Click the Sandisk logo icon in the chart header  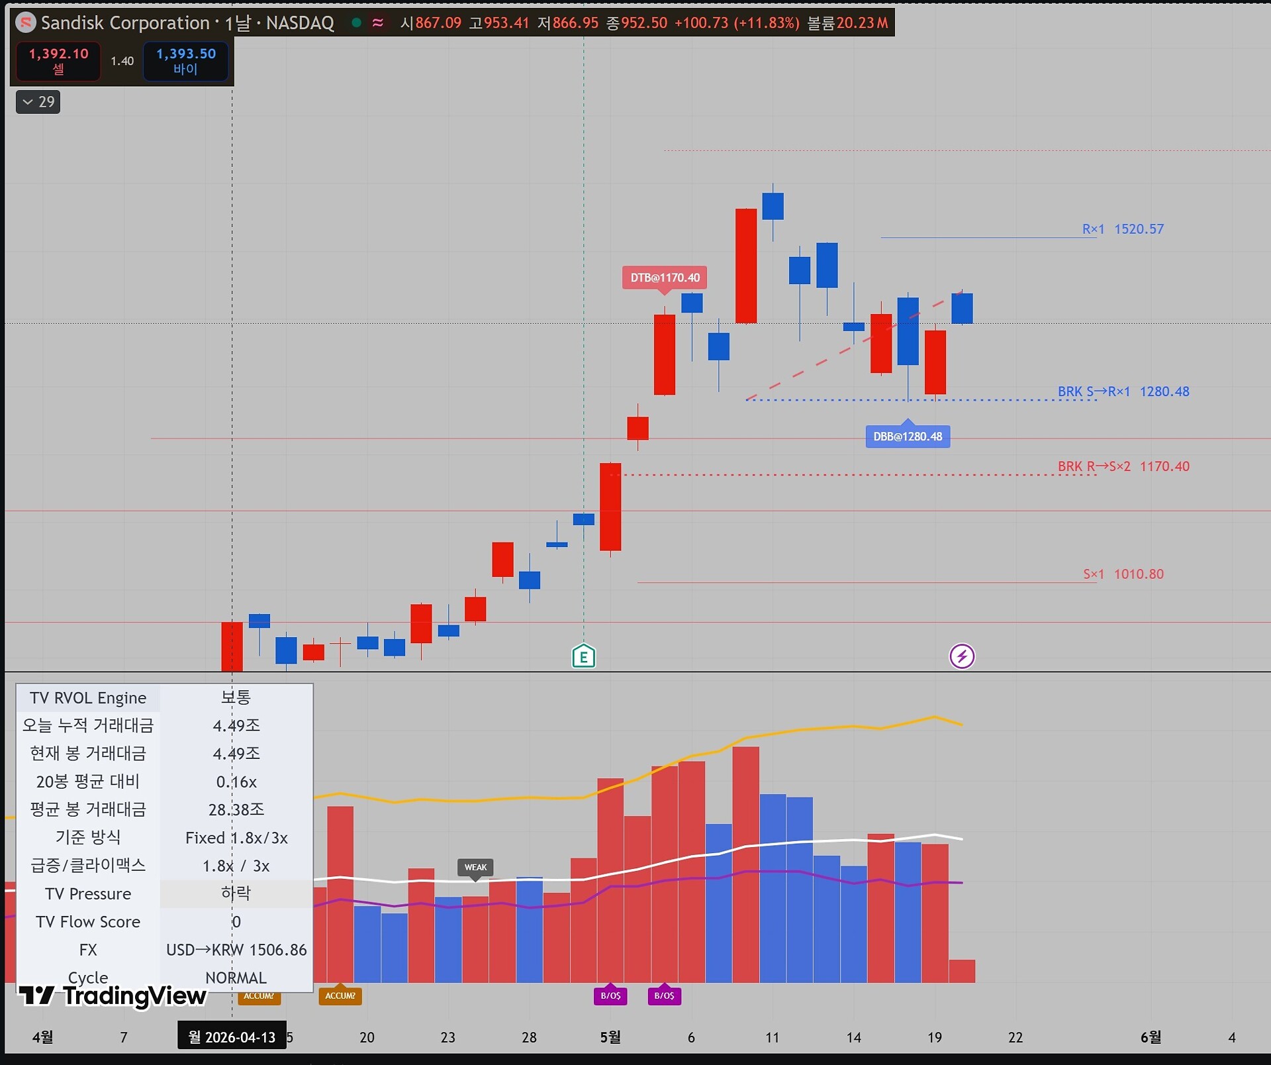[x=25, y=23]
